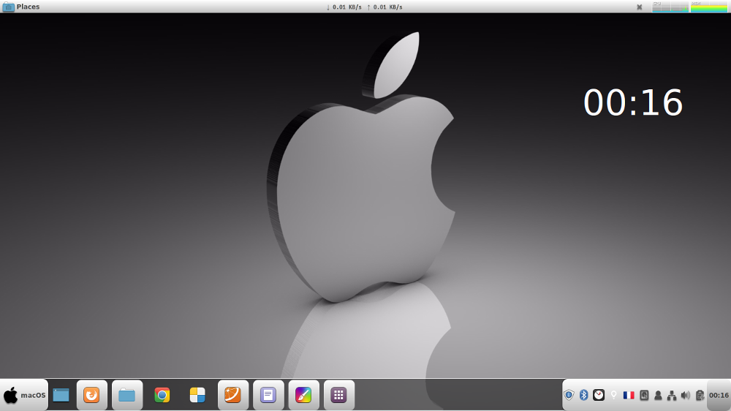Click the user account tray icon
The height and width of the screenshot is (411, 731).
[658, 395]
